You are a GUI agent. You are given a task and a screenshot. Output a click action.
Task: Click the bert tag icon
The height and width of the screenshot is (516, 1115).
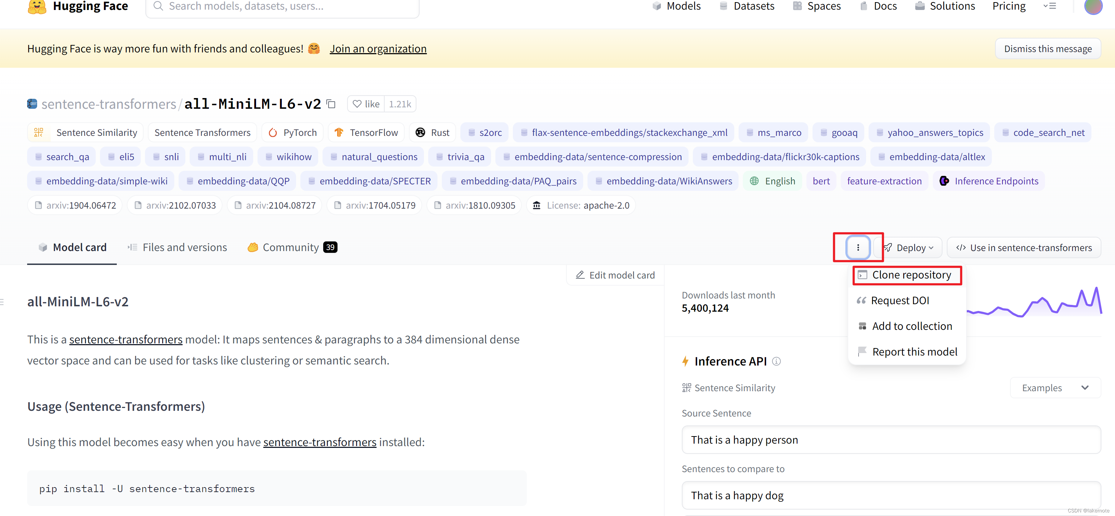point(821,181)
